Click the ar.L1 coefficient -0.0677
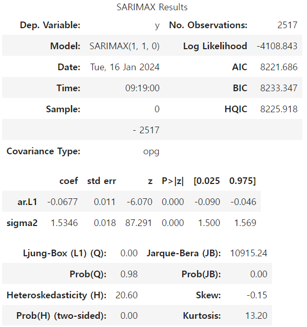The width and height of the screenshot is (307, 327). 63,202
